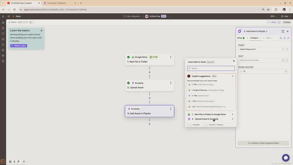Viewport: 293px width, 165px height.
Task: Click the Search field in the Insert data dialog
Action: [x=211, y=68]
